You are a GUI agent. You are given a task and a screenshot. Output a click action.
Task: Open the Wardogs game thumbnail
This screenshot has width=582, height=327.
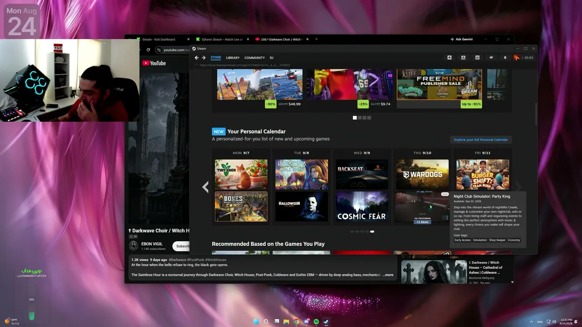click(422, 174)
